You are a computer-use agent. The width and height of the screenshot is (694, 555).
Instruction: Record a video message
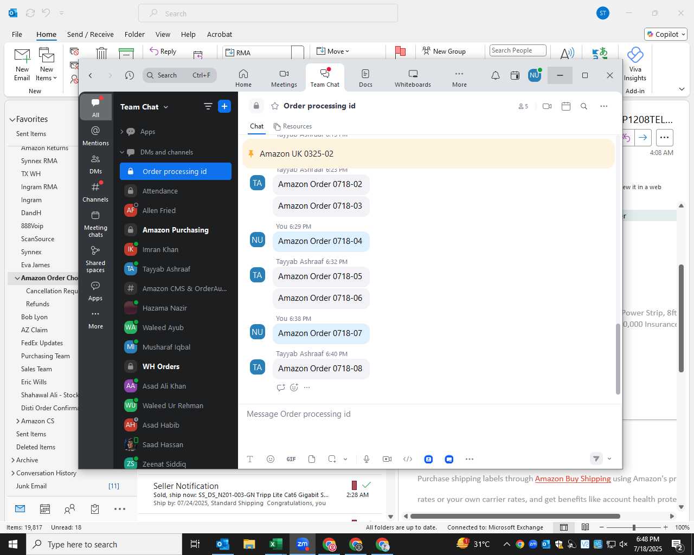coord(387,459)
